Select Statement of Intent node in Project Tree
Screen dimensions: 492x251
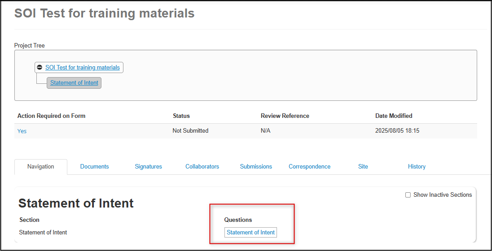(x=74, y=83)
